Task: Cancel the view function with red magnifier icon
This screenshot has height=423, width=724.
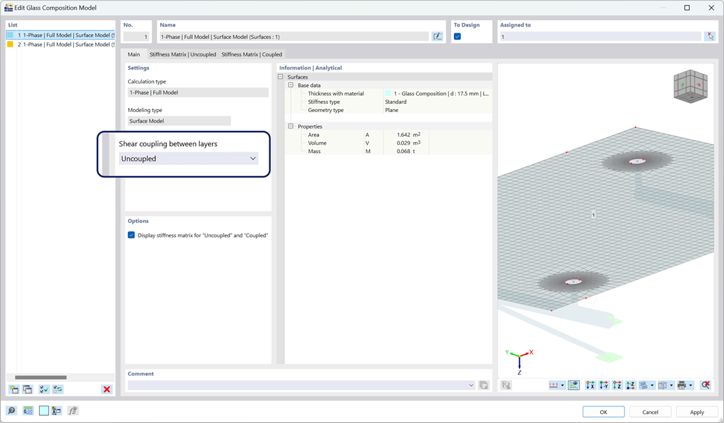Action: pyautogui.click(x=705, y=384)
